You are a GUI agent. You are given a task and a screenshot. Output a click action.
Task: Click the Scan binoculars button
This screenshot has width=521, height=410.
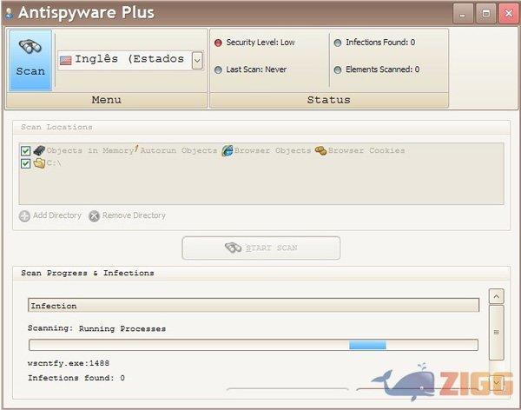(x=30, y=60)
